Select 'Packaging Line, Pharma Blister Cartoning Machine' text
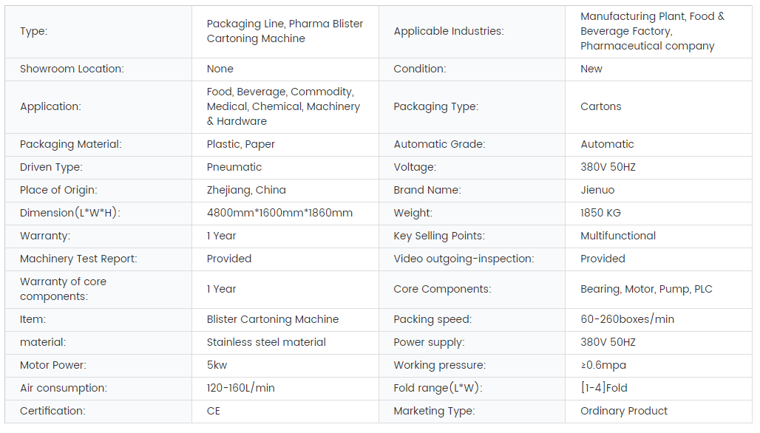The width and height of the screenshot is (760, 433). (285, 31)
